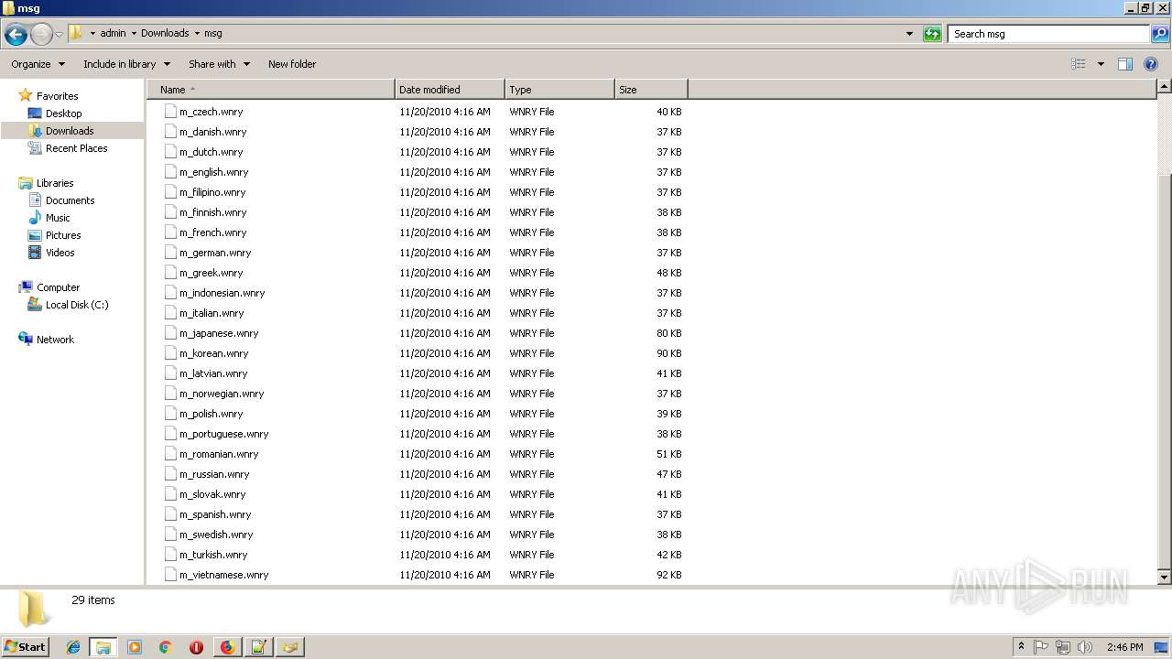Viewport: 1172px width, 659px height.
Task: Select file icon of m_german.wnry
Action: click(169, 253)
